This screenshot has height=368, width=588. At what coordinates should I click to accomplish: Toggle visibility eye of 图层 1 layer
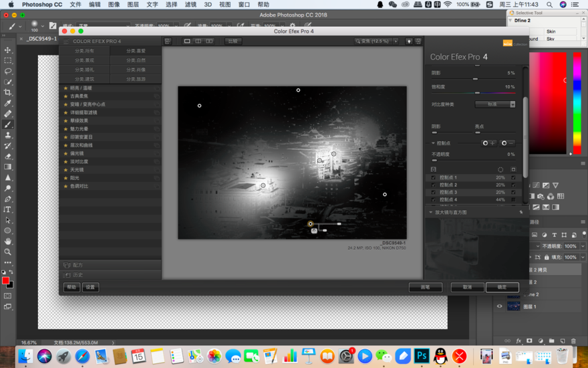point(500,306)
